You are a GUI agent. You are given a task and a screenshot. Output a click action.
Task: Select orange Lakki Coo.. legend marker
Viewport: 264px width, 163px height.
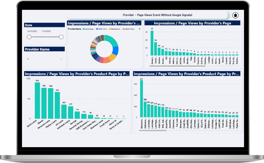(x=123, y=29)
